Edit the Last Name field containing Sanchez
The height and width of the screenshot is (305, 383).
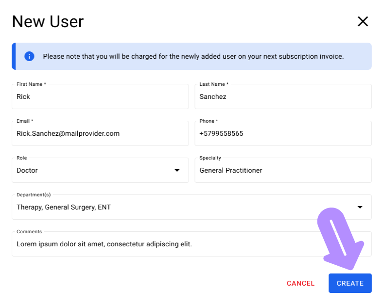pos(283,96)
